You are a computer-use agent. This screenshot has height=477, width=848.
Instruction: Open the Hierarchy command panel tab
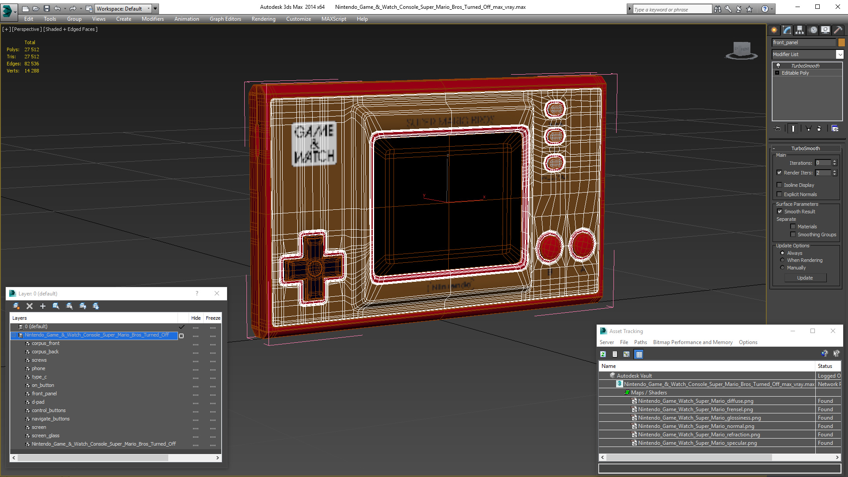click(x=799, y=30)
